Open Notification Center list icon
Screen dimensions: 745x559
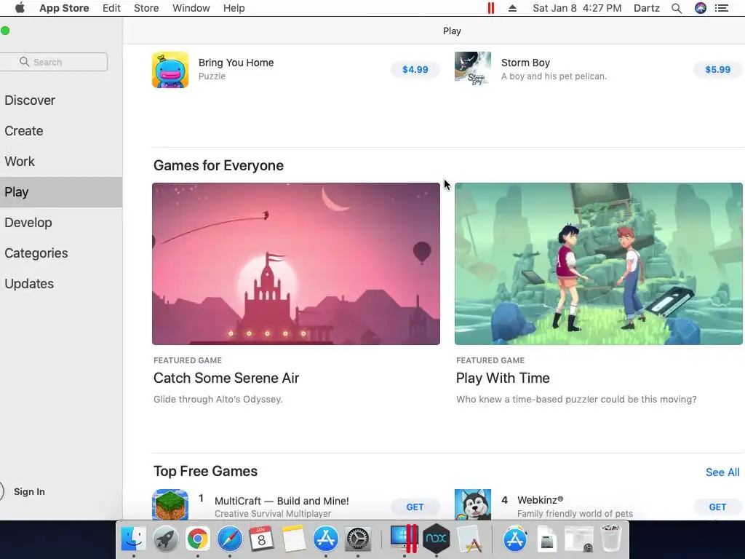(721, 8)
